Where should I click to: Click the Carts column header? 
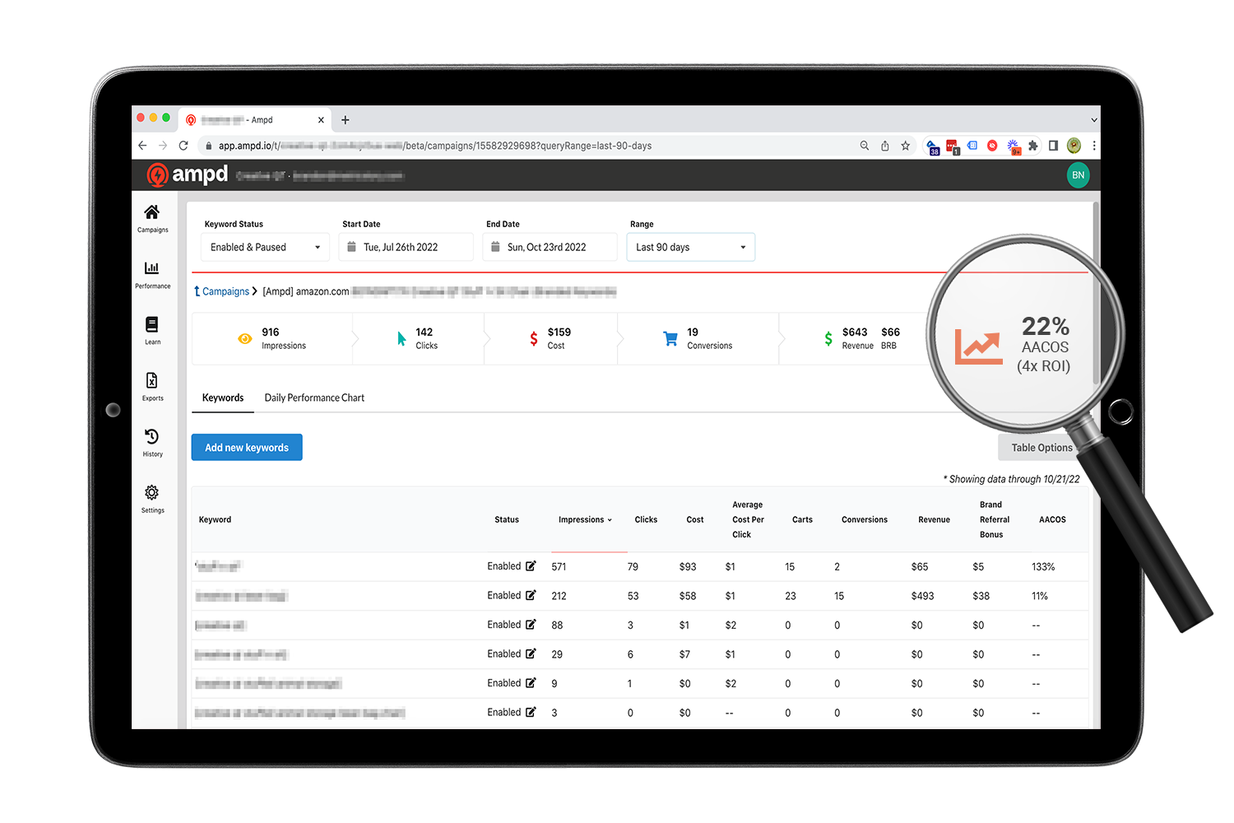(802, 520)
